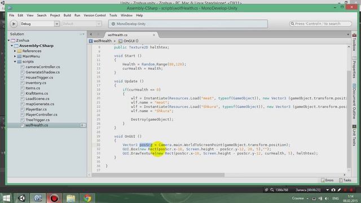Open the Document Outline side panel
Image resolution: width=361 pixels, height=203 pixels.
coord(354,101)
